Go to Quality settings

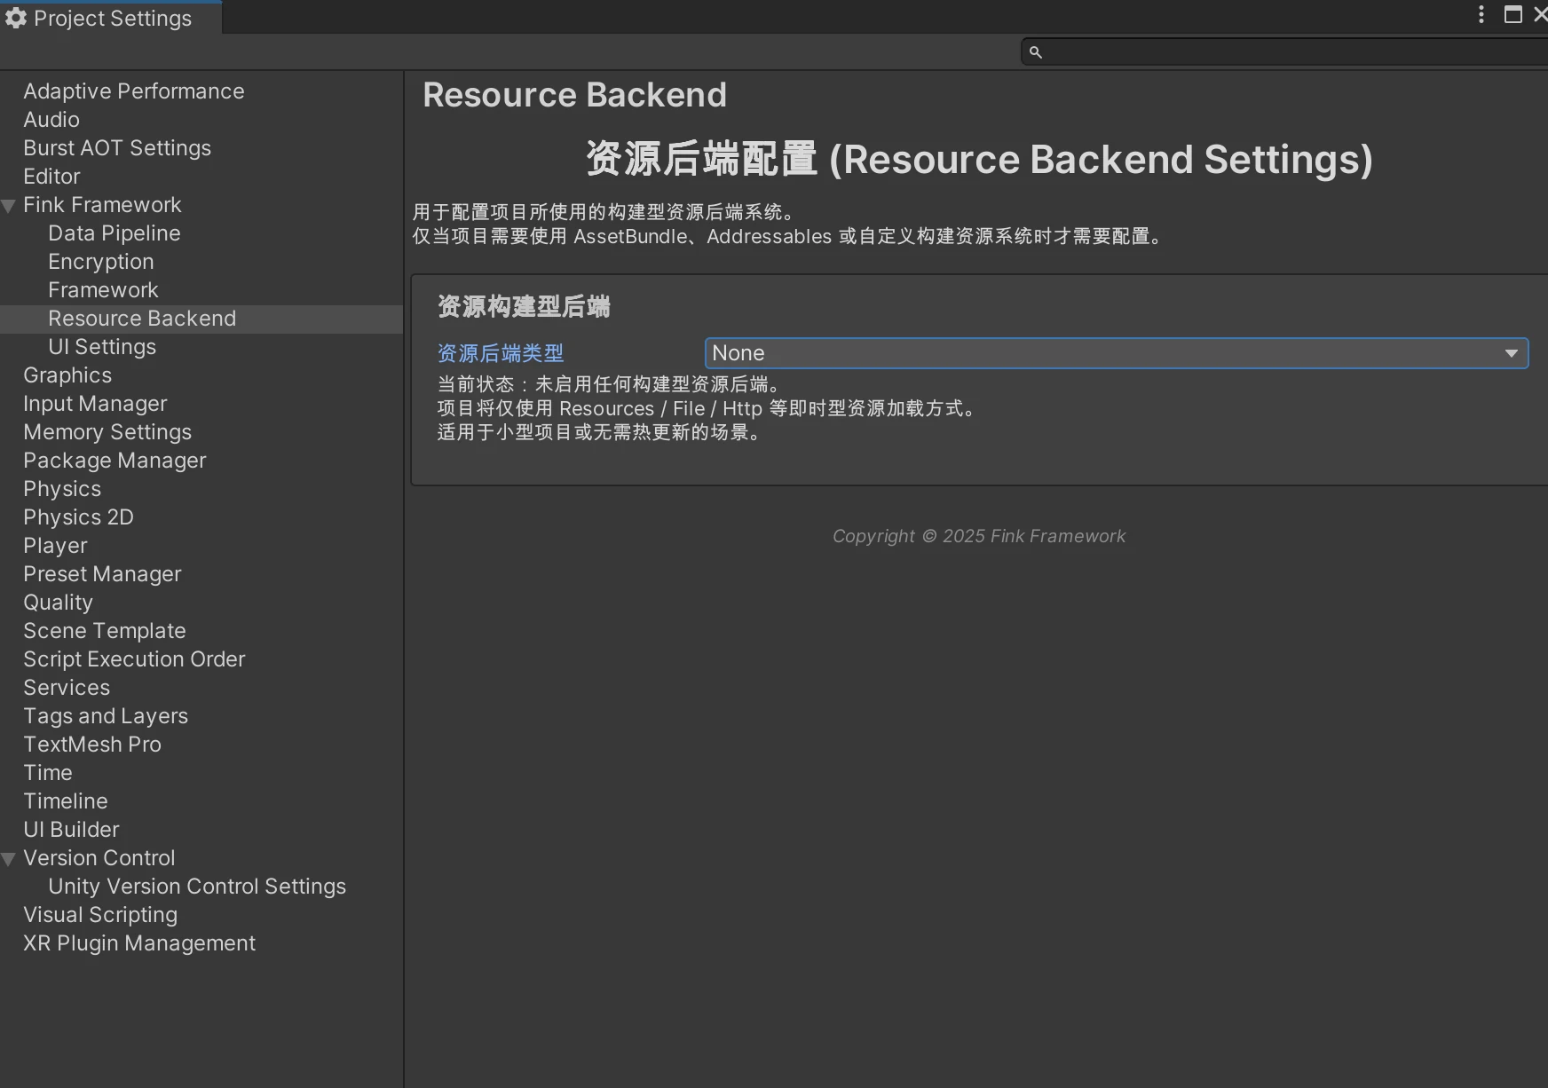58,603
